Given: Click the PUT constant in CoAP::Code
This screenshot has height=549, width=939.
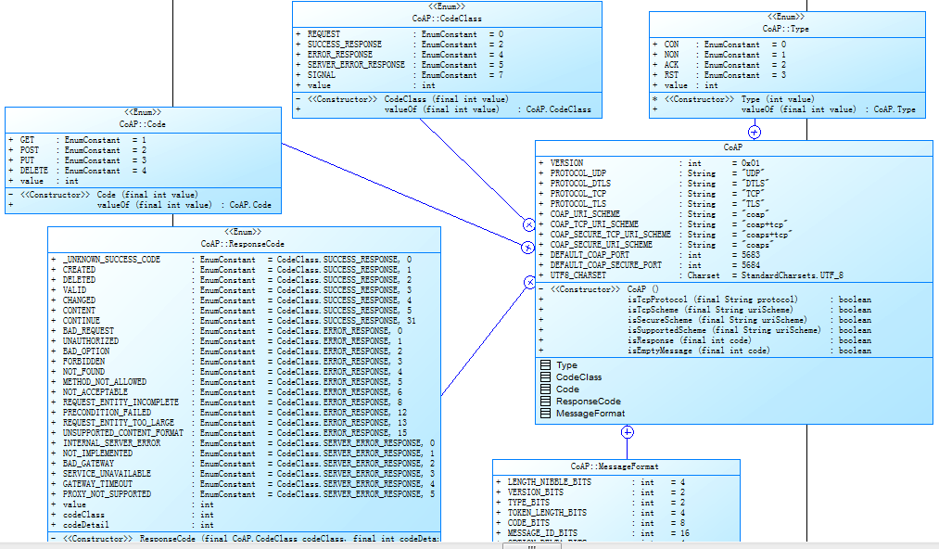Looking at the screenshot, I should [77, 160].
